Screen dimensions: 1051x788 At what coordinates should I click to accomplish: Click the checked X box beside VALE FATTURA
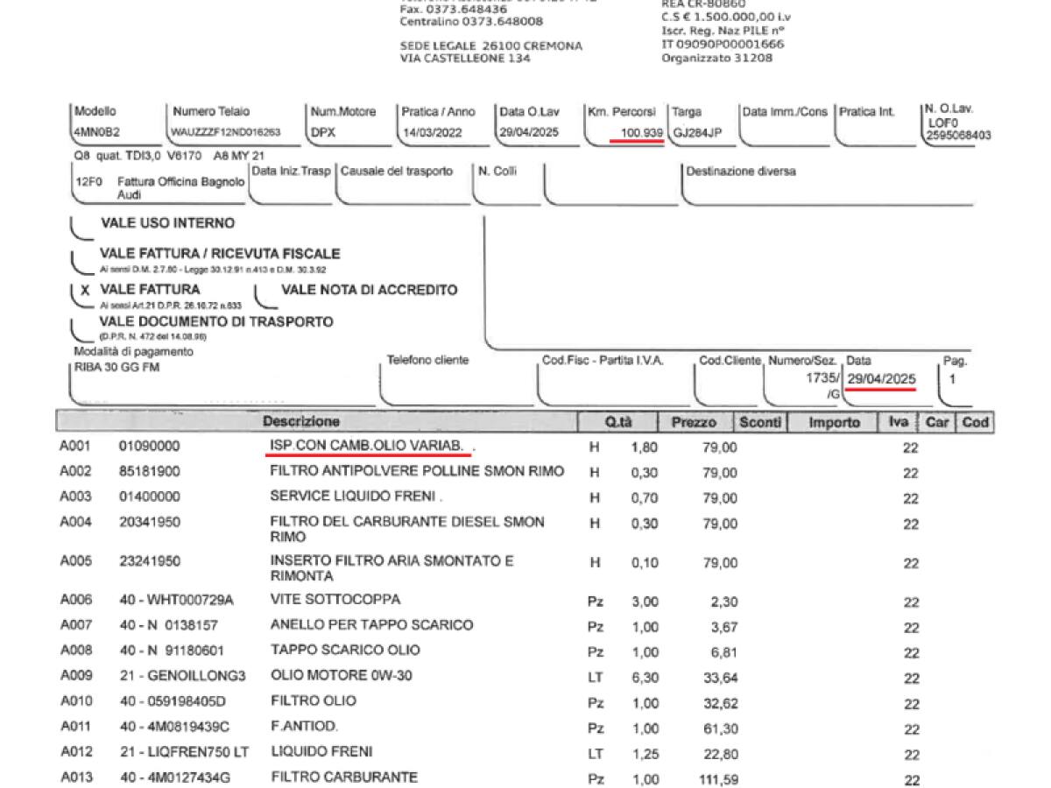tap(85, 290)
